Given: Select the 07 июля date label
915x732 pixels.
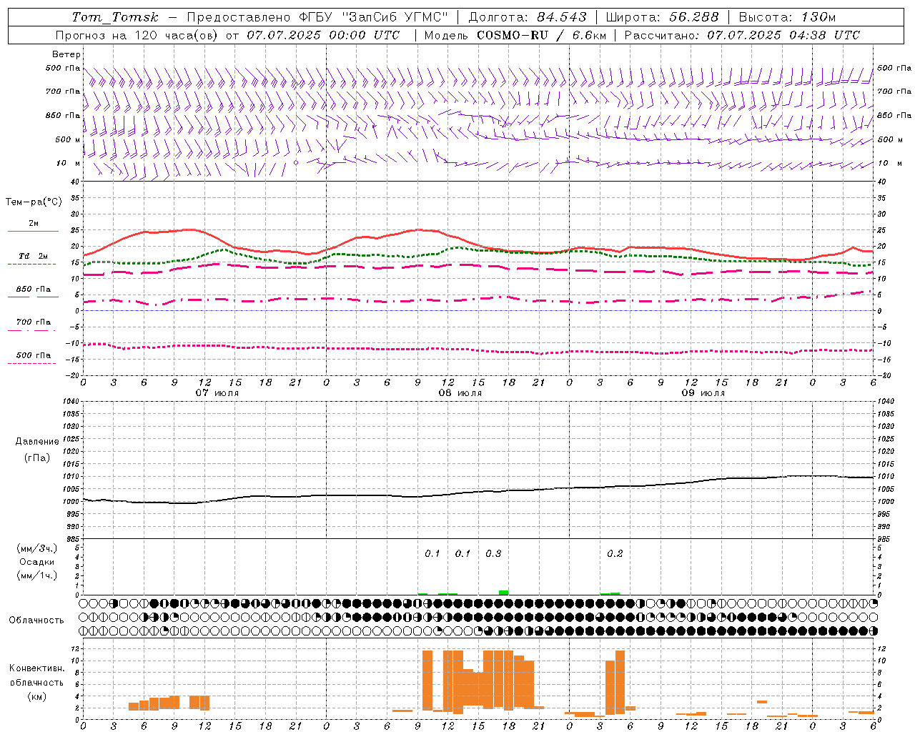Looking at the screenshot, I should (x=217, y=393).
